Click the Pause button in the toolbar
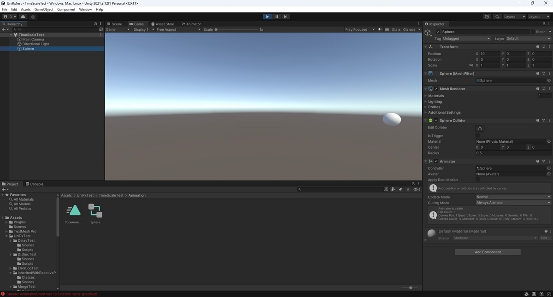 (276, 17)
